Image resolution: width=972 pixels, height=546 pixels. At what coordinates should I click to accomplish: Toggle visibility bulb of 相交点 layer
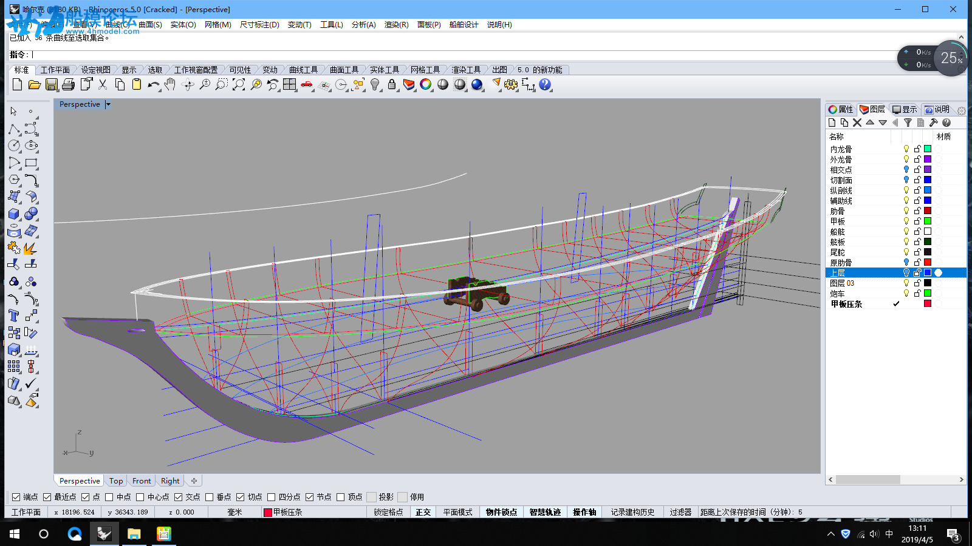(x=906, y=169)
